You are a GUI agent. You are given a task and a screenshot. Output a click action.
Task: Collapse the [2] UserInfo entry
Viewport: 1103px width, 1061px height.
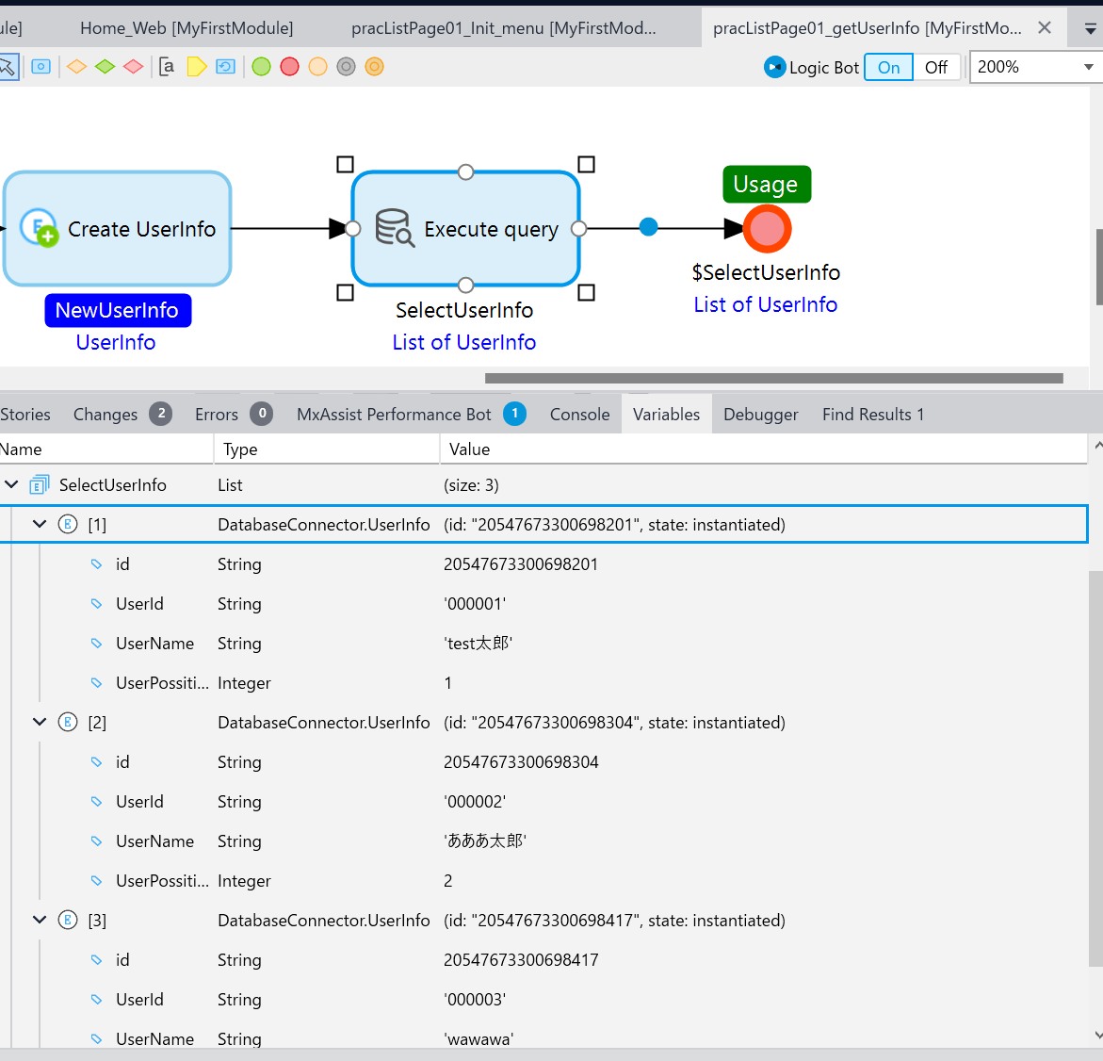[x=40, y=723]
